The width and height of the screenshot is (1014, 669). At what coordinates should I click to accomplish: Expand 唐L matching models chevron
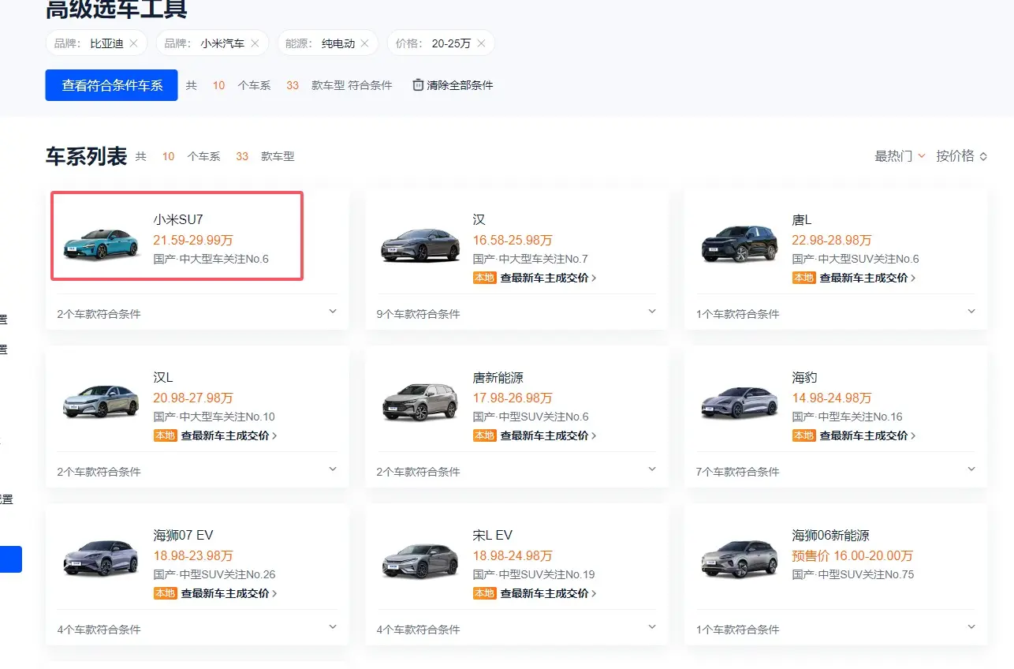point(971,312)
